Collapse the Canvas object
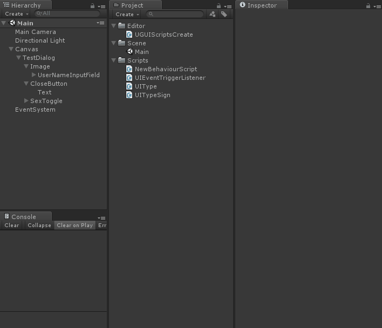 [x=11, y=49]
